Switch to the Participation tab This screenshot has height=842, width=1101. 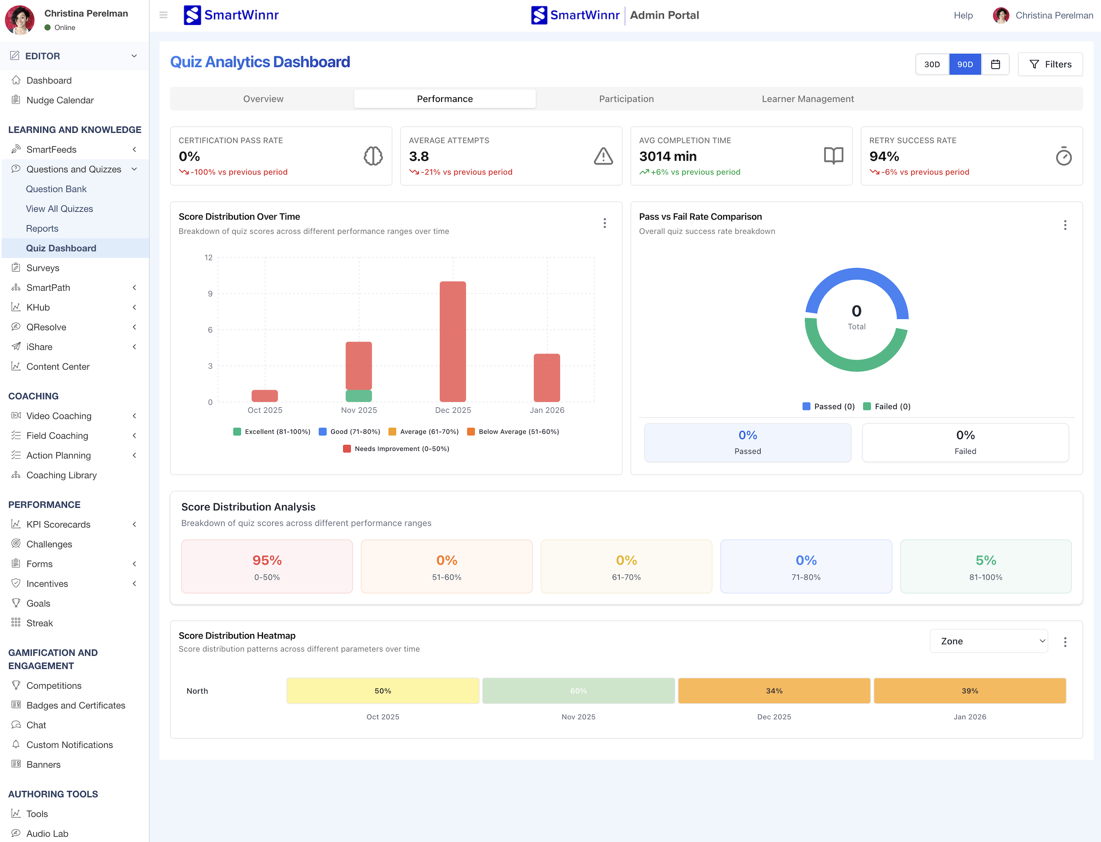626,99
